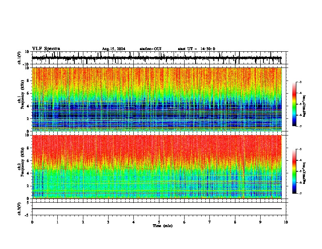Click the flat ch.3(V) trace line
Image resolution: width=322 pixels, height=249 pixels.
coord(157,209)
